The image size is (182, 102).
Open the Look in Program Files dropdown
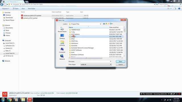(100, 24)
